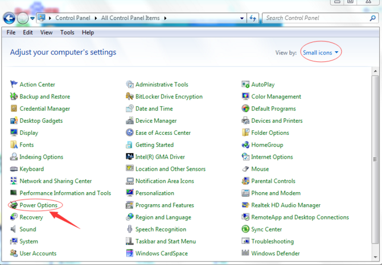Go back with the Back arrow button

coord(9,18)
